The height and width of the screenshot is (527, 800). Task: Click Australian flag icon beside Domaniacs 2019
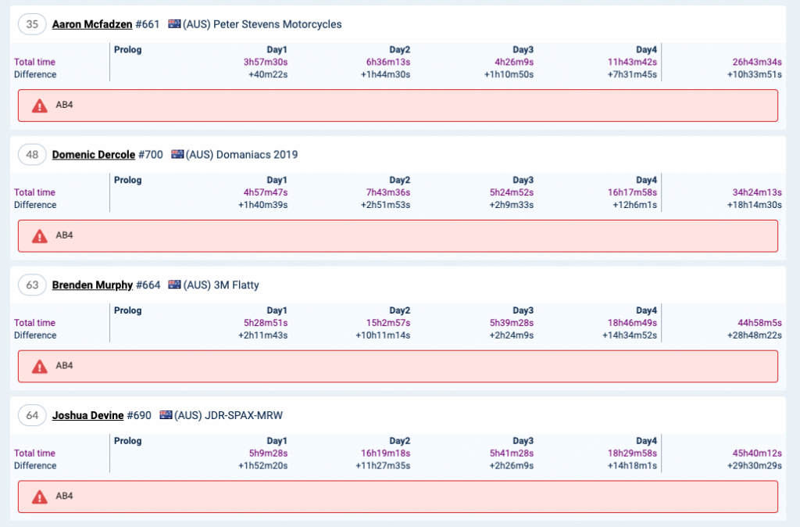[177, 155]
